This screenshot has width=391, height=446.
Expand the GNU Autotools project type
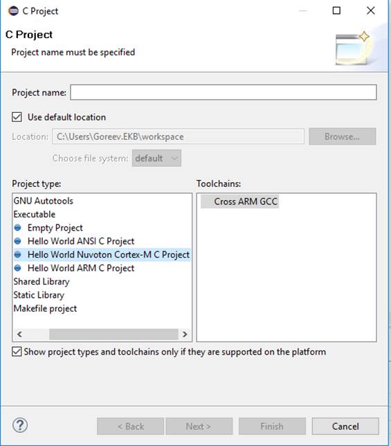tap(43, 201)
